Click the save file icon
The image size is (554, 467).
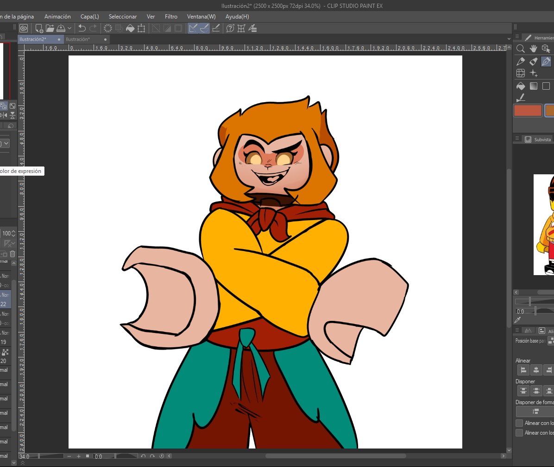click(61, 28)
